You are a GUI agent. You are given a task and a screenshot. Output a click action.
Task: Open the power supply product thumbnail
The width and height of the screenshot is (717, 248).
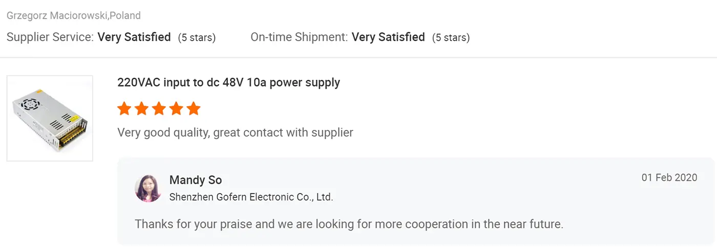[x=50, y=119]
